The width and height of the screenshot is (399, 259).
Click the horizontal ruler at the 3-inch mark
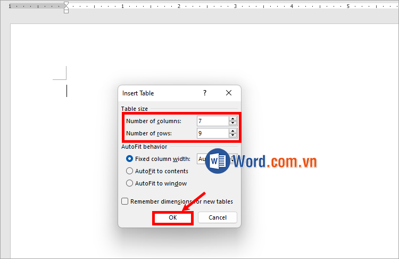tap(235, 6)
